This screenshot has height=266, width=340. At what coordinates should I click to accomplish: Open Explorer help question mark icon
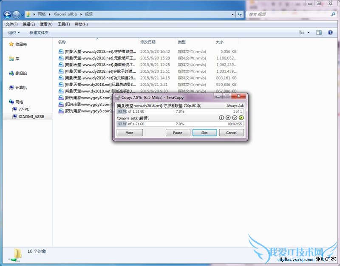(x=330, y=33)
